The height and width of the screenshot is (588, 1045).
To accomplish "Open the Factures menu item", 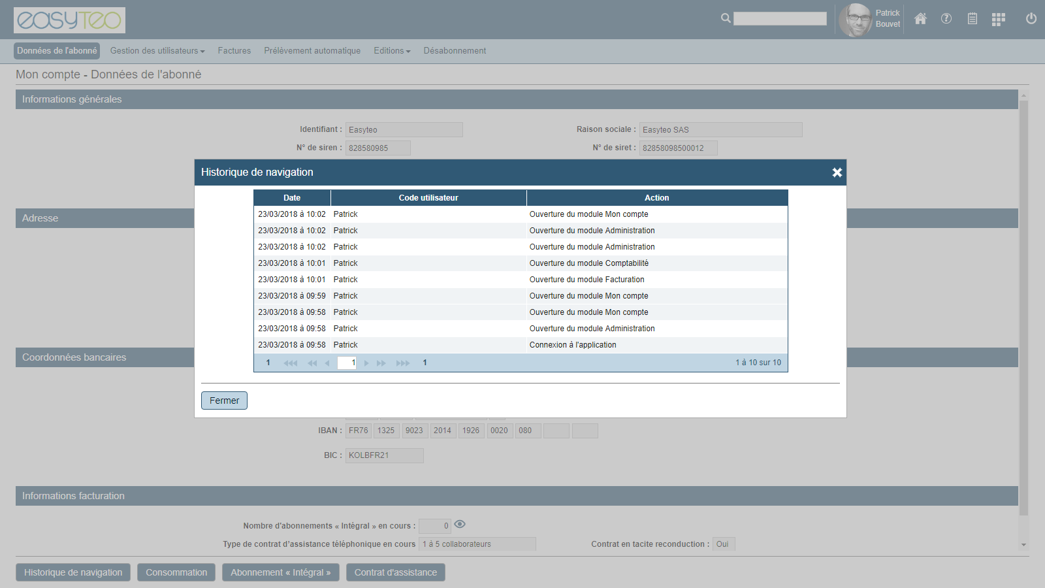I will (x=234, y=51).
